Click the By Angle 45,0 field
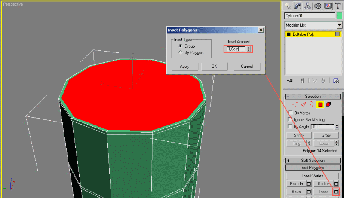The image size is (344, 198). click(x=322, y=127)
